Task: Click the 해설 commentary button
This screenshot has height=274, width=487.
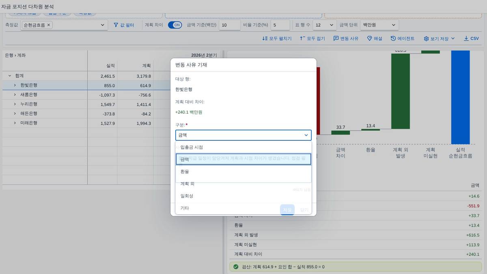Action: (375, 39)
